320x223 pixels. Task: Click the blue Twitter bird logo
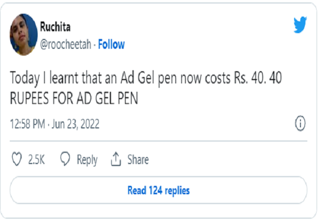300,25
